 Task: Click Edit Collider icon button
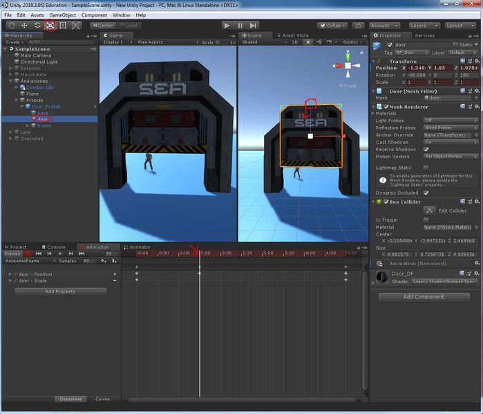coord(429,210)
